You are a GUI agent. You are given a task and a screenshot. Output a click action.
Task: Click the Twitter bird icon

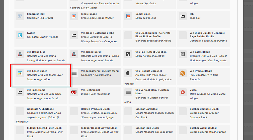(x=20, y=35)
